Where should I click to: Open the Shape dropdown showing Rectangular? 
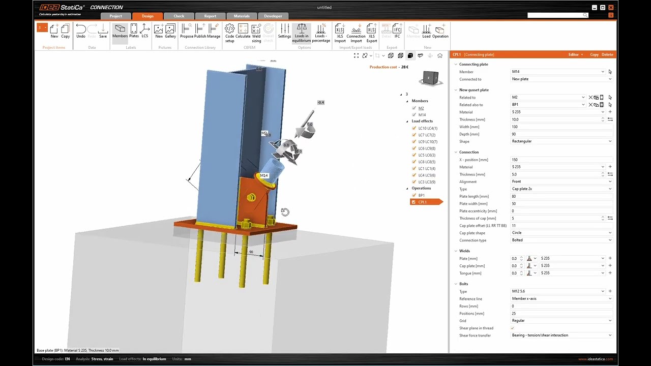pyautogui.click(x=561, y=141)
